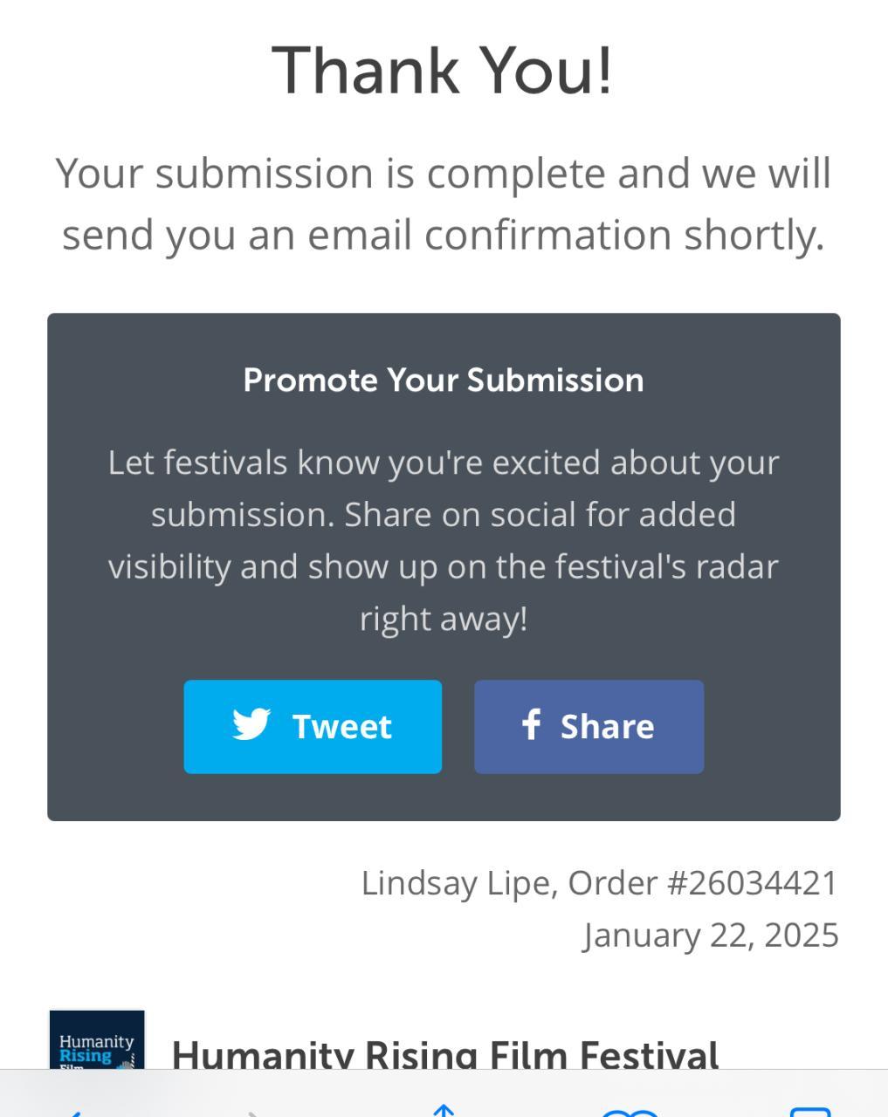Click the "submission is complete" message line

pos(444,173)
